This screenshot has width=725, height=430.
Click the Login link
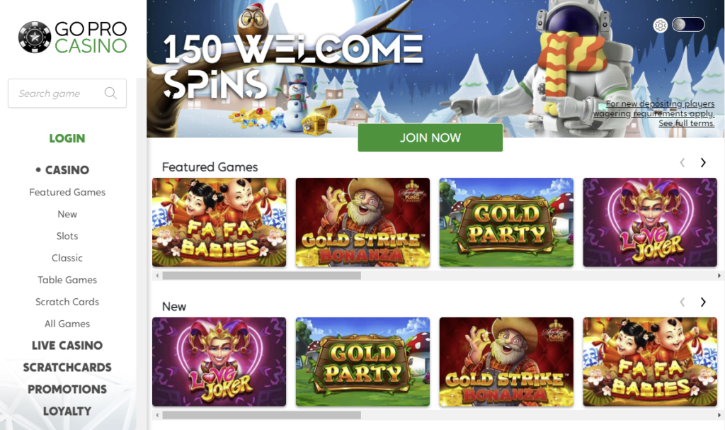pos(67,138)
